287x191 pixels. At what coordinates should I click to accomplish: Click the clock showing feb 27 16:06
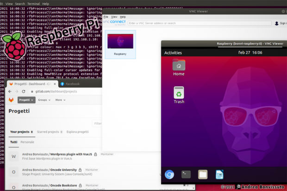pos(250,53)
